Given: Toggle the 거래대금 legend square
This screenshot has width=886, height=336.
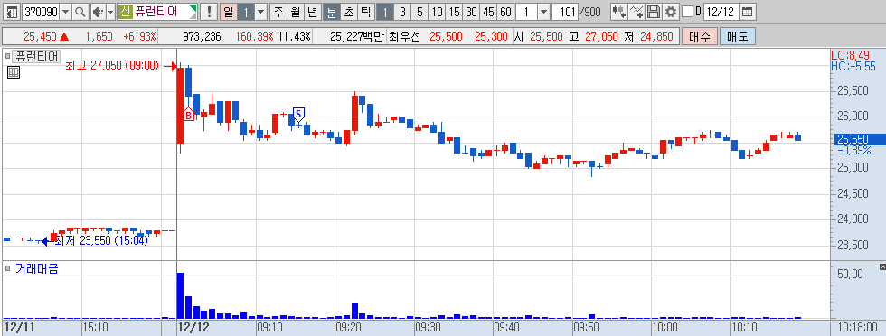Looking at the screenshot, I should coord(8,268).
